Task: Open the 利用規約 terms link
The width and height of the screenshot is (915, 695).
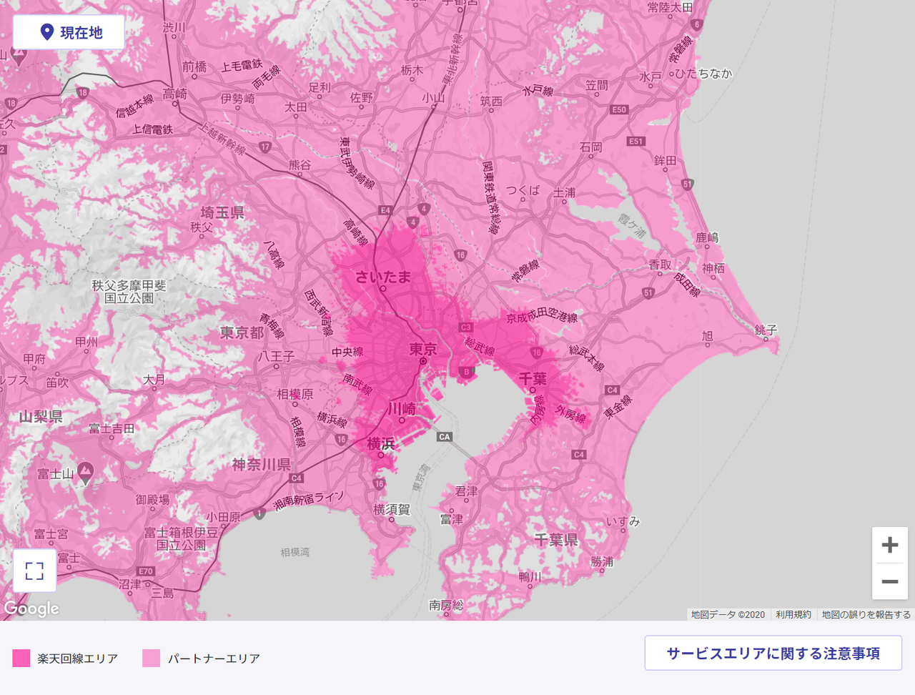Action: (793, 614)
